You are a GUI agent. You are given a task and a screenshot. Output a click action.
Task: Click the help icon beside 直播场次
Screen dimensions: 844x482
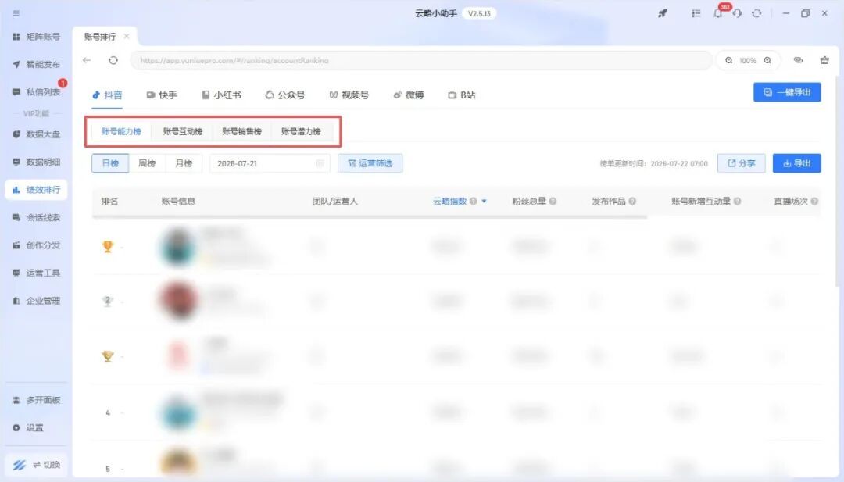pyautogui.click(x=814, y=202)
